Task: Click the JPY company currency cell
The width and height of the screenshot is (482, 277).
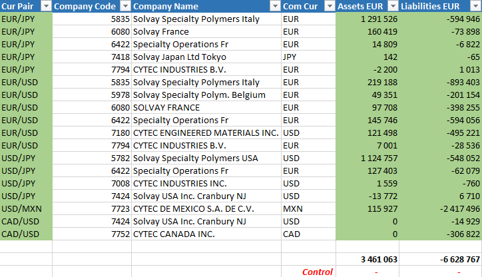Action: pos(308,57)
